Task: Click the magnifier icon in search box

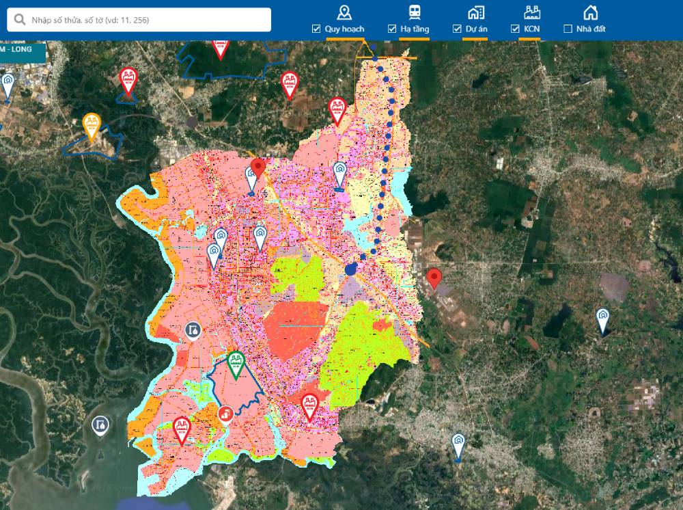Action: [20, 20]
